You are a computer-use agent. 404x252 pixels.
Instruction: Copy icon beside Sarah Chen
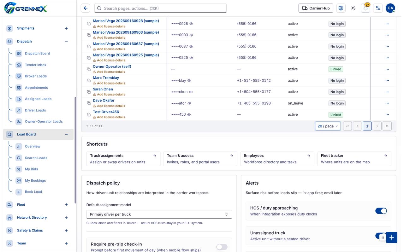89,92
